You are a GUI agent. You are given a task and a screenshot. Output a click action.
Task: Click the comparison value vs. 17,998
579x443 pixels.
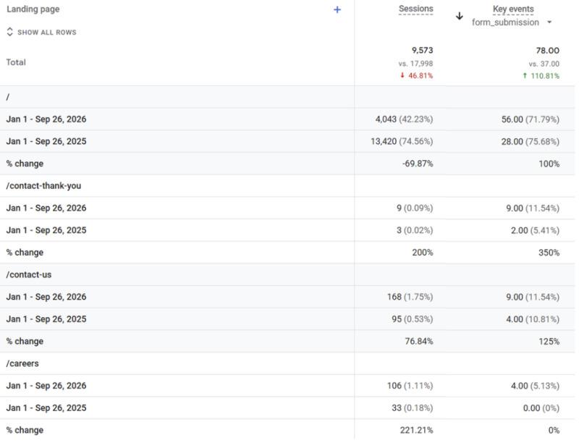pos(415,64)
